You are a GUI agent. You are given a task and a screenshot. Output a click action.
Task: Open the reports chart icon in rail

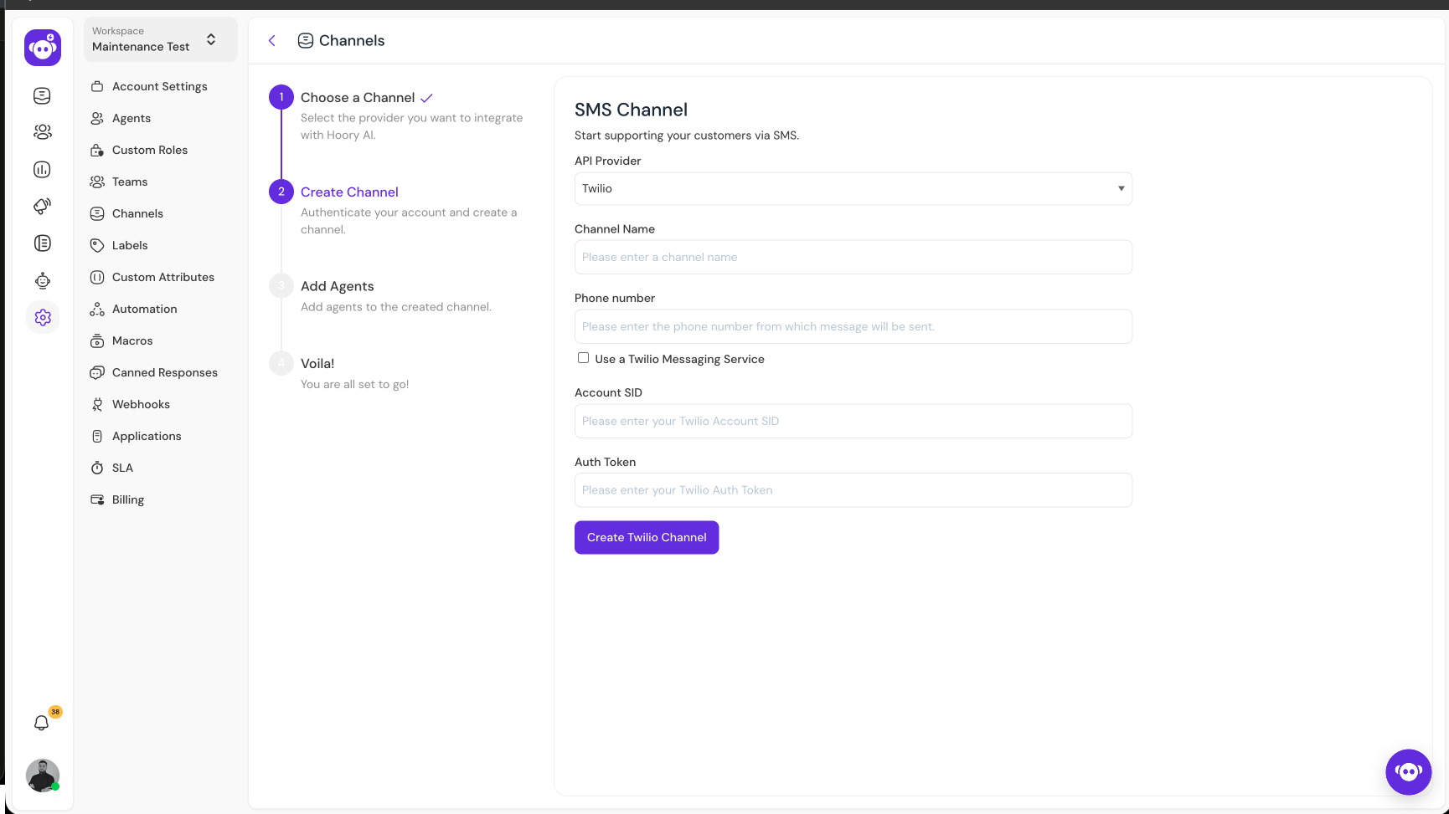click(x=42, y=170)
